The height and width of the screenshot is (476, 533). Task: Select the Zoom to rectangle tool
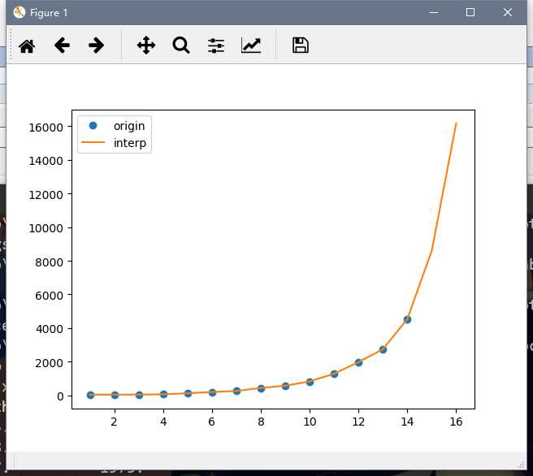[x=181, y=45]
